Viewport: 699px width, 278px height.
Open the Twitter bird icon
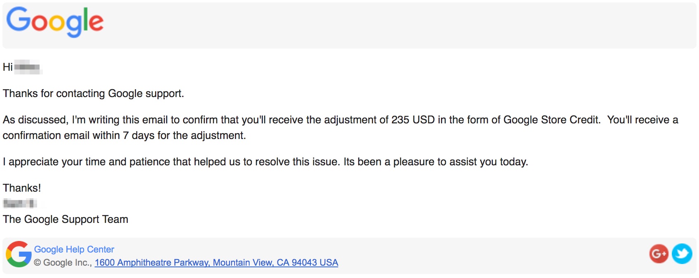coord(682,254)
